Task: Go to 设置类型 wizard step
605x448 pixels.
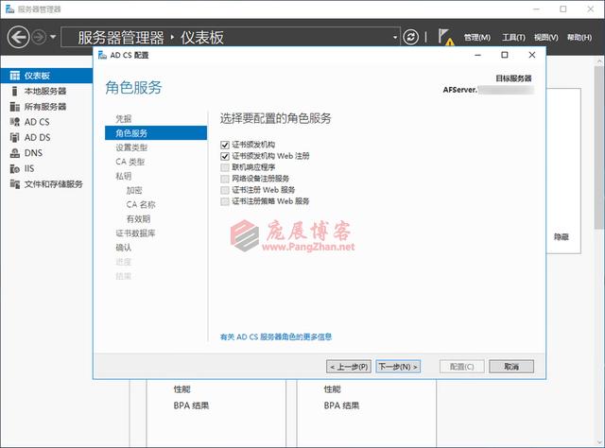Action: click(x=131, y=147)
